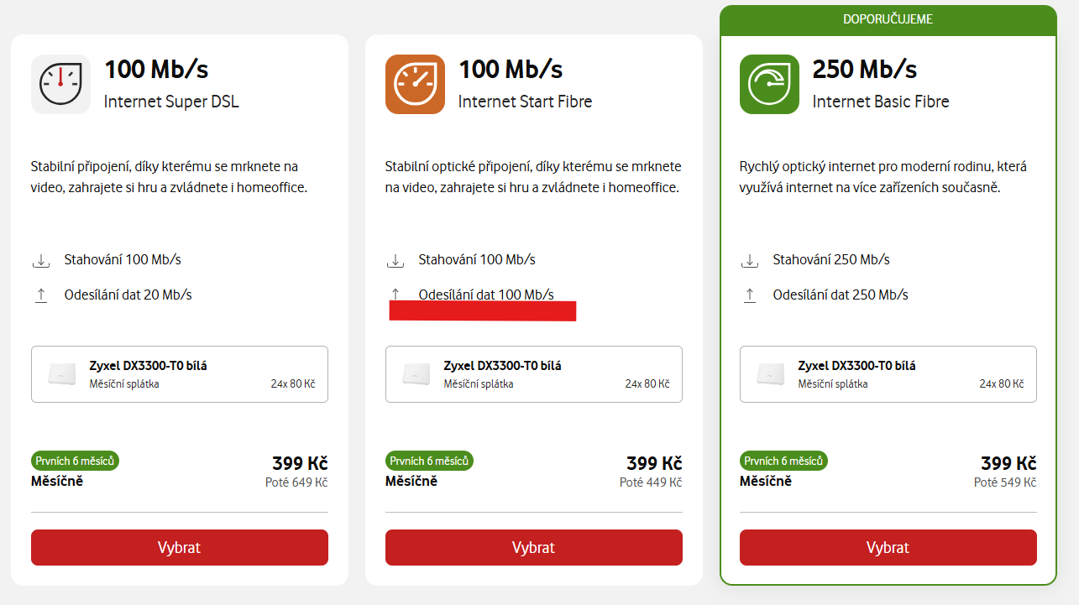Click 'Prvních 6 měsíců' badge in Super DSL card
1079x605 pixels.
tap(76, 461)
